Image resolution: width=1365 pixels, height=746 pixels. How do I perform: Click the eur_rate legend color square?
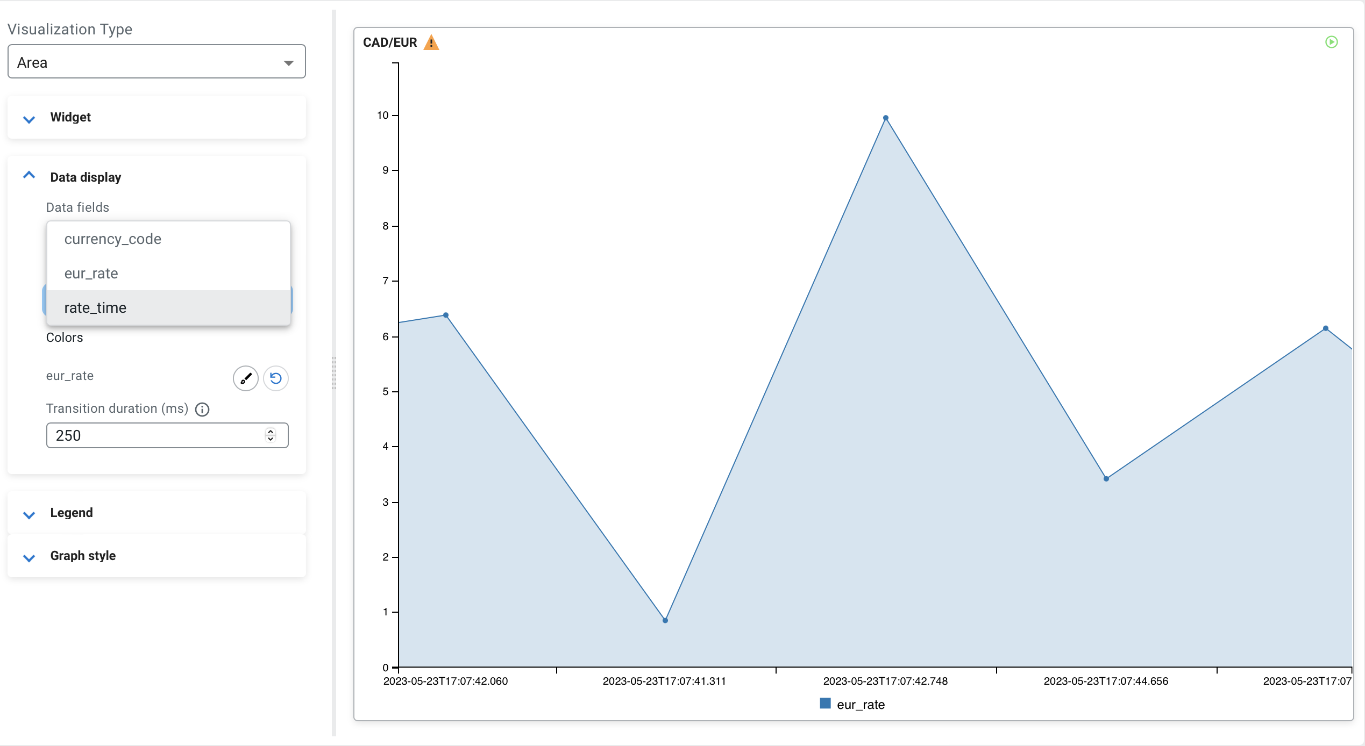click(825, 704)
